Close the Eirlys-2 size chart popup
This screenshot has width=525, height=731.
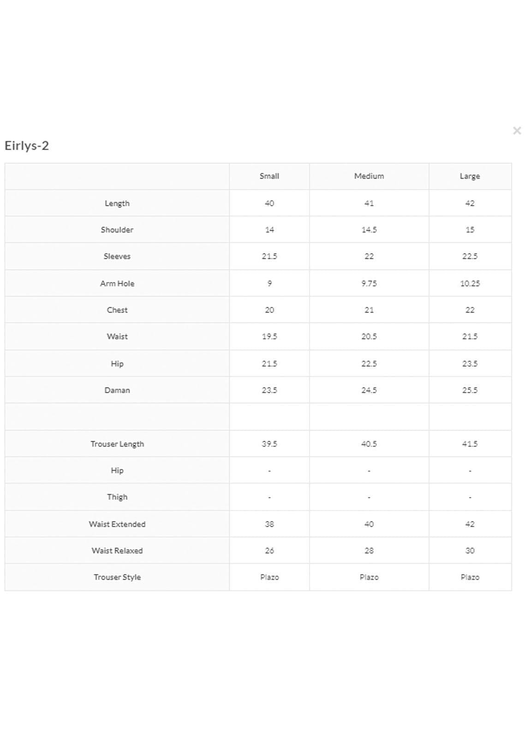pos(517,131)
